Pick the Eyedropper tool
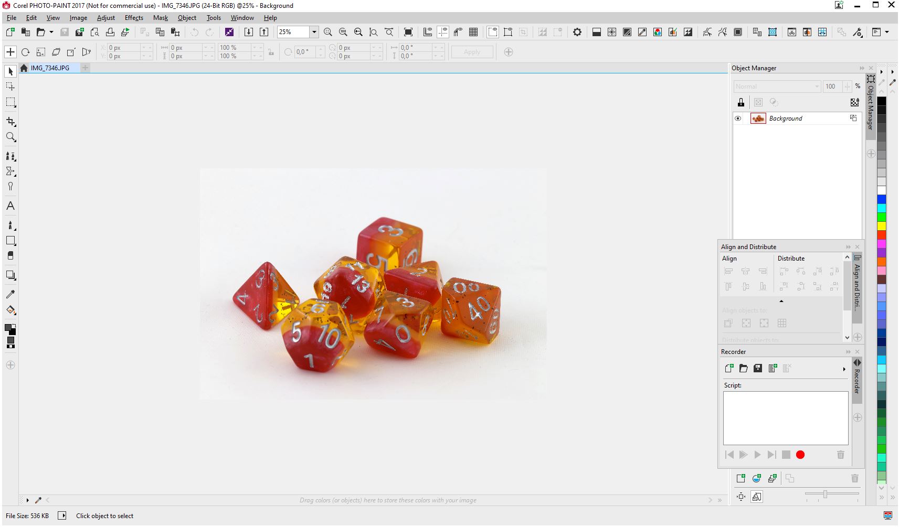Viewport: 899px width, 527px height. tap(10, 294)
